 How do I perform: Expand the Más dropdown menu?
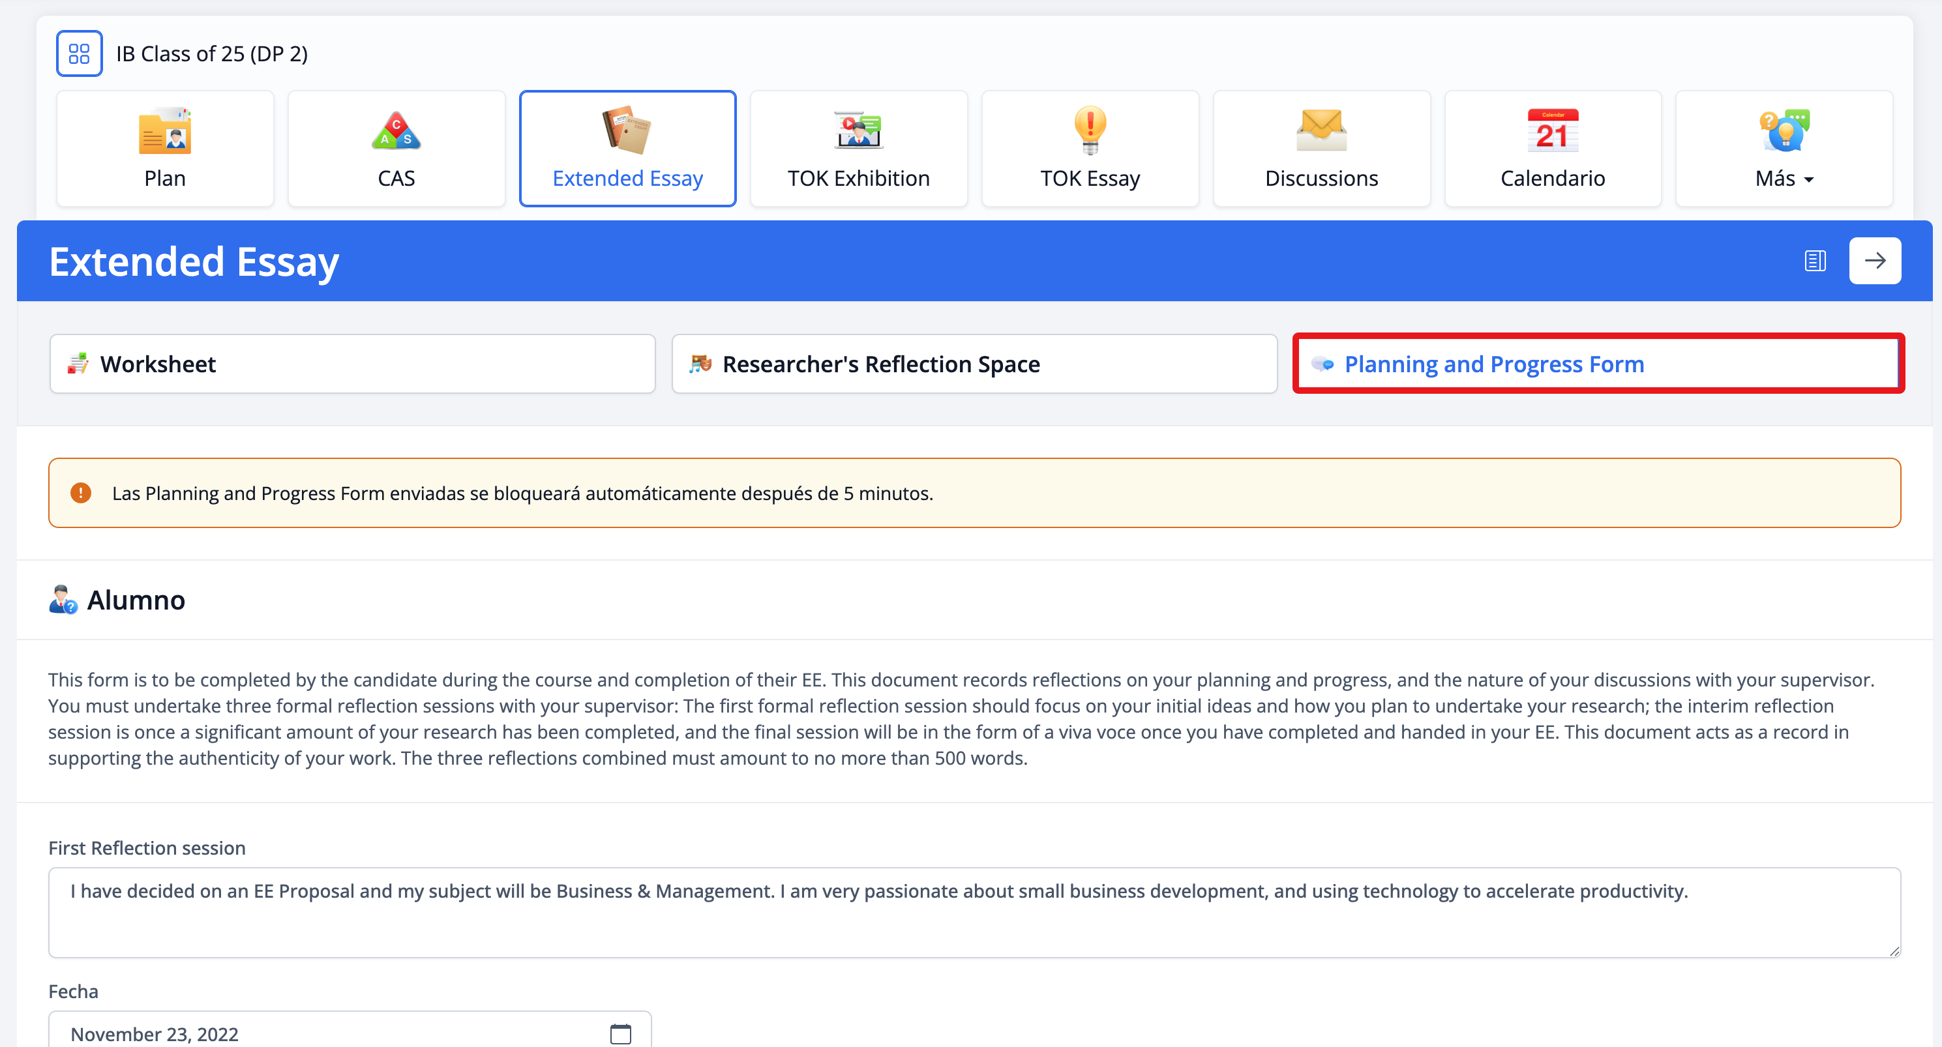click(1784, 179)
